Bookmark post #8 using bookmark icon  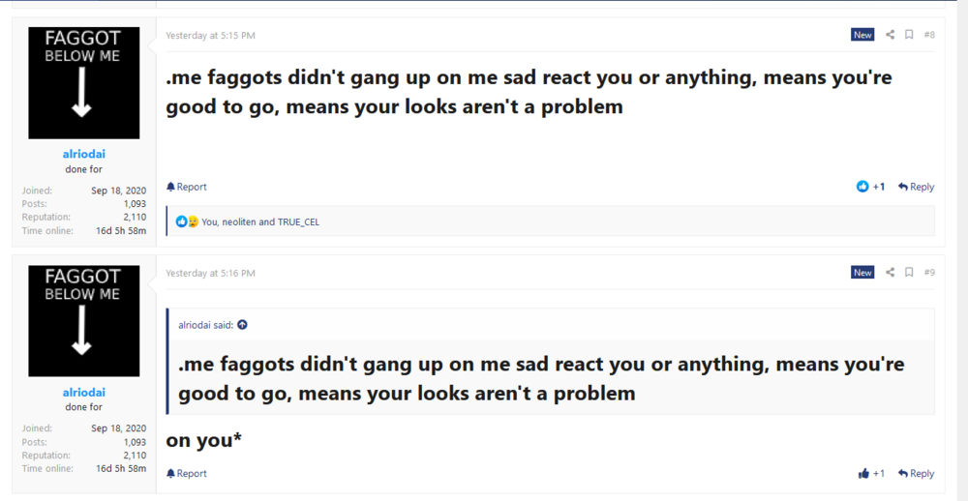point(909,35)
